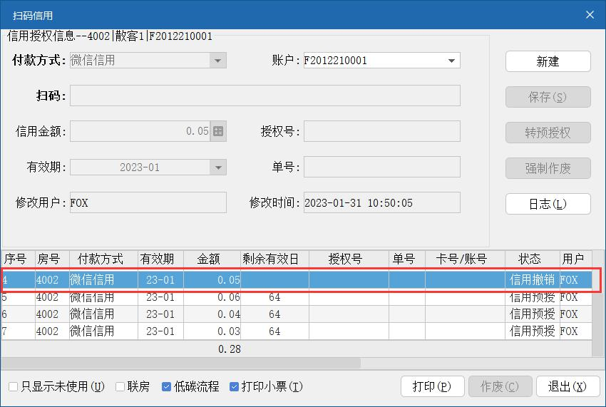Click the 信用撤销 status cell
Screen dimensions: 606x407
532,279
